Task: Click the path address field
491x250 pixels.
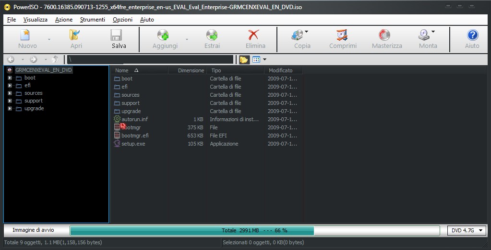Action: (x=150, y=59)
